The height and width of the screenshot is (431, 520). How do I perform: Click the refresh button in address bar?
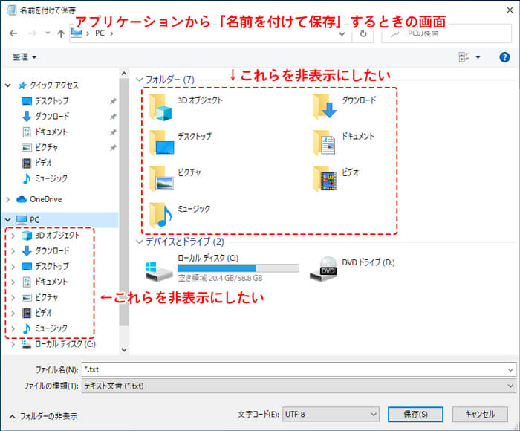[x=363, y=33]
